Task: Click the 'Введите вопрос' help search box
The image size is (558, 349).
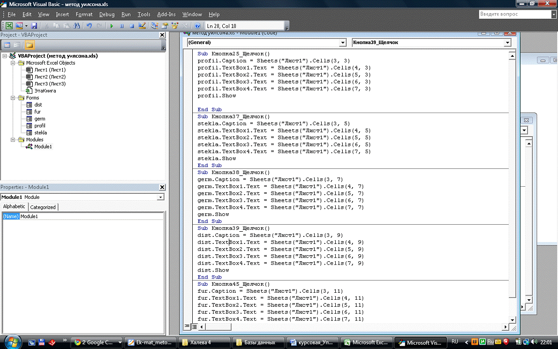Action: 514,14
